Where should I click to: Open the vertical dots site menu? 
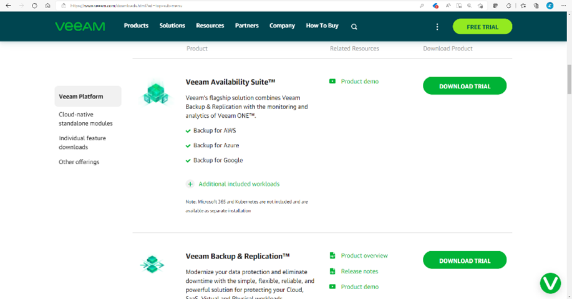(x=437, y=27)
